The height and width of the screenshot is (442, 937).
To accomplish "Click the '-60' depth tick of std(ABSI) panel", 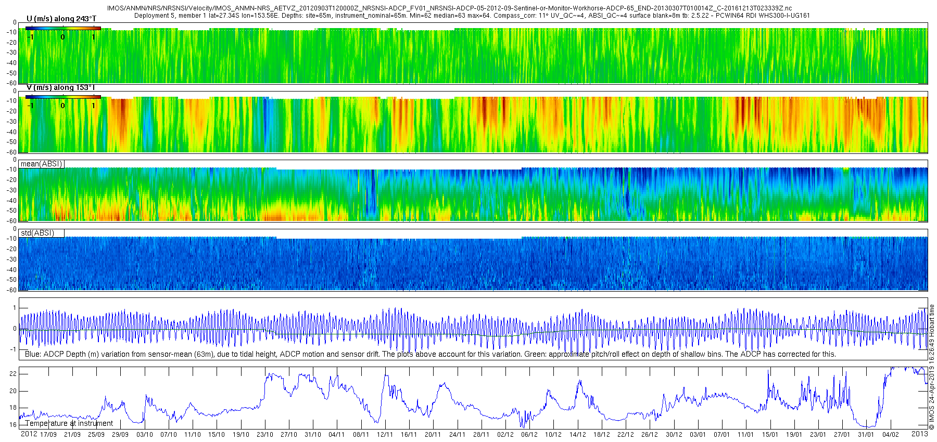I will click(11, 290).
